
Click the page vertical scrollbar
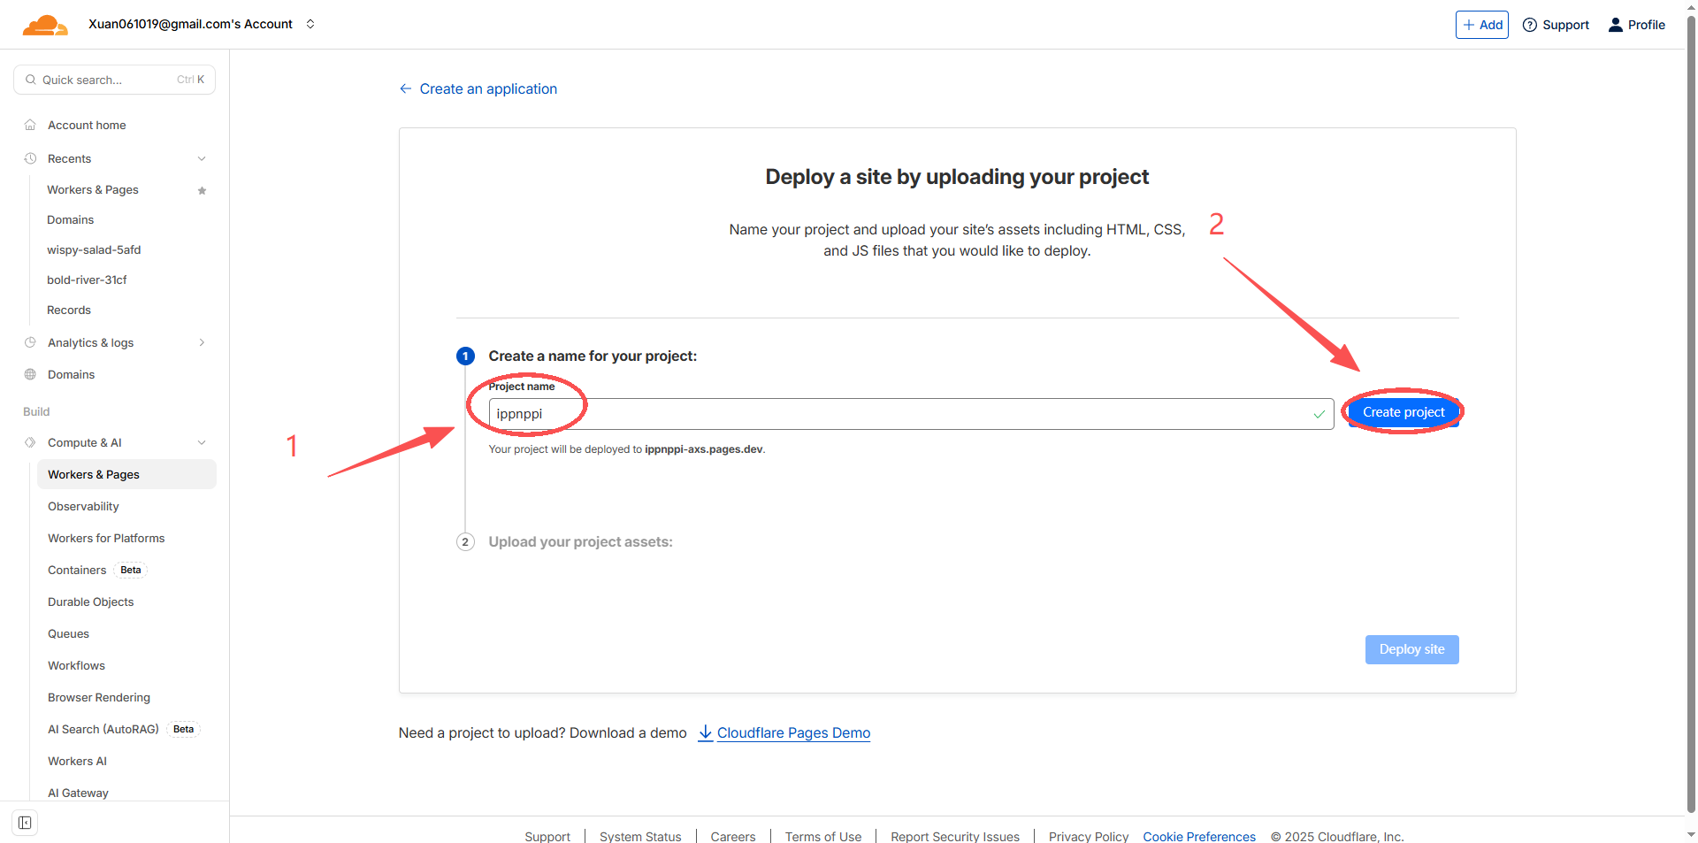1691,416
